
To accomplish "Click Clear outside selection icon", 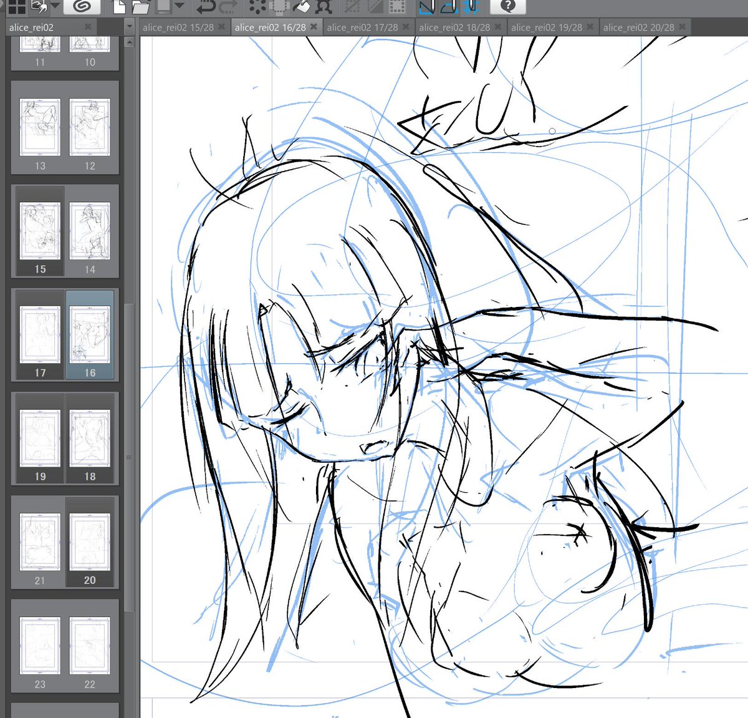I will pyautogui.click(x=279, y=6).
